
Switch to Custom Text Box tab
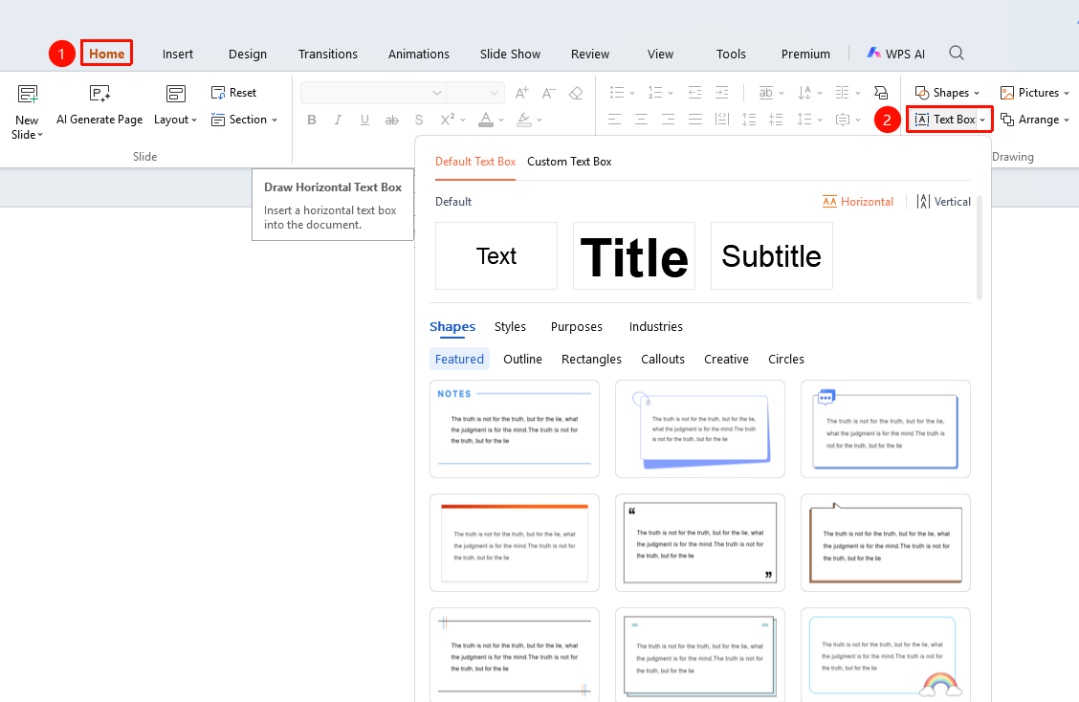[569, 162]
